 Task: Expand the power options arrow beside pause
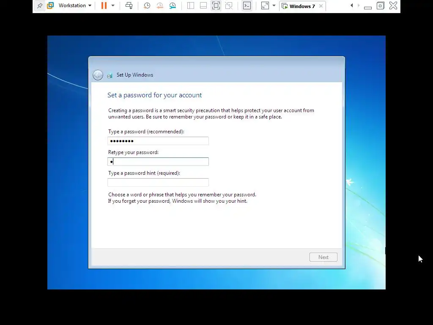click(113, 6)
